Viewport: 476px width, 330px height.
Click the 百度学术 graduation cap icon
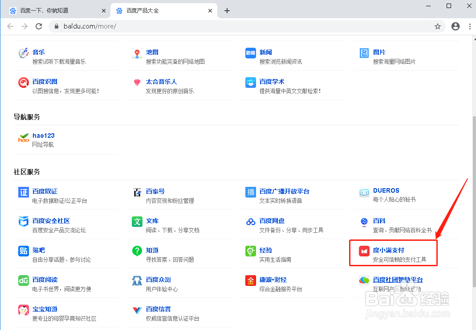250,82
